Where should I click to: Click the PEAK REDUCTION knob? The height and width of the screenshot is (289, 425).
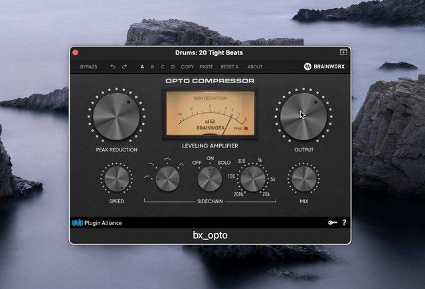(x=116, y=116)
